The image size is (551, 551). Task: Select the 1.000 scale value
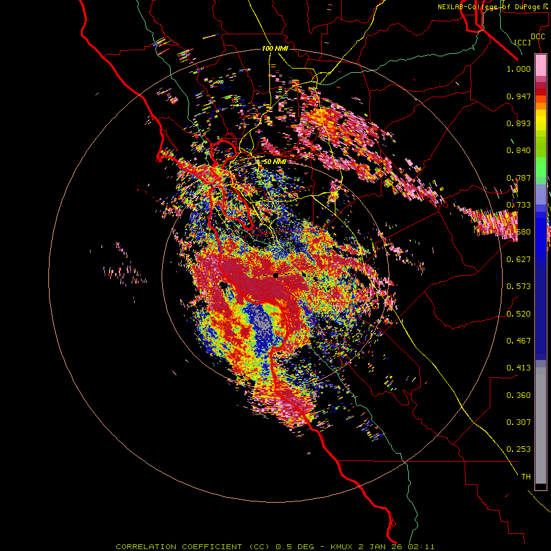click(519, 69)
